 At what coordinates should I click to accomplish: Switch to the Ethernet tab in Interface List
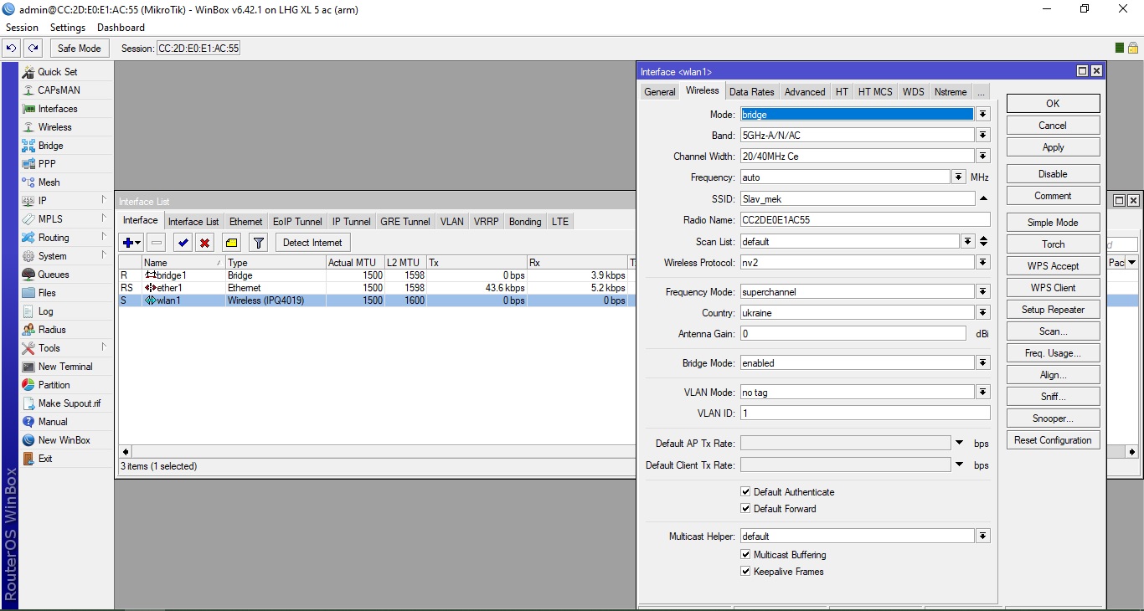[246, 222]
